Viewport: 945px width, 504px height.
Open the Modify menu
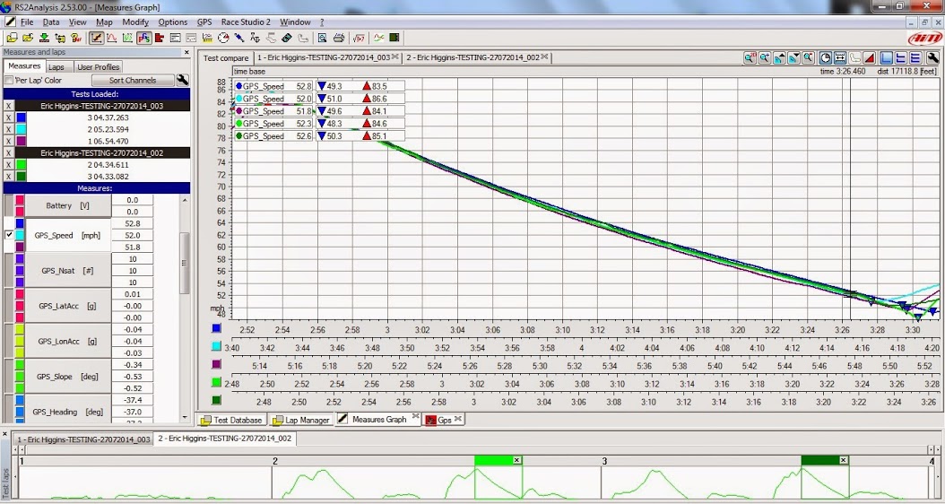[x=135, y=22]
